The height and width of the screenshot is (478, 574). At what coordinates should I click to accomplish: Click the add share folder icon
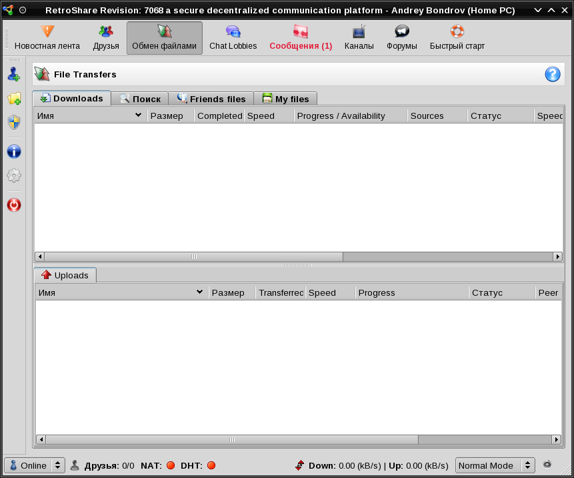(14, 98)
